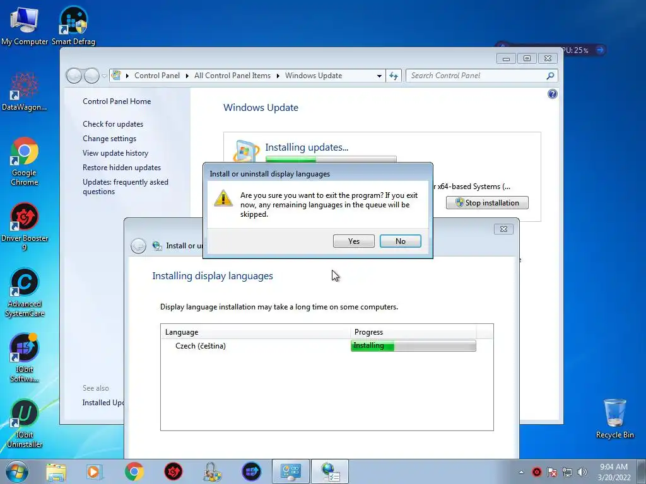Image resolution: width=646 pixels, height=484 pixels.
Task: Expand the arrow after Control Panel breadcrumb
Action: 187,76
